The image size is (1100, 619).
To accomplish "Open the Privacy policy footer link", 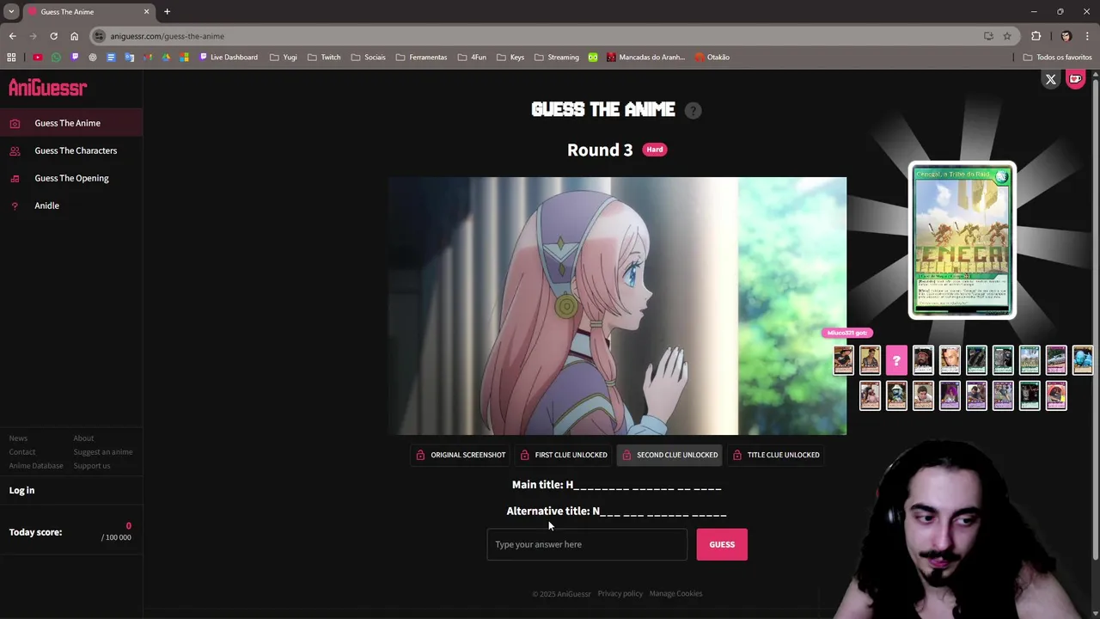I will pyautogui.click(x=620, y=593).
